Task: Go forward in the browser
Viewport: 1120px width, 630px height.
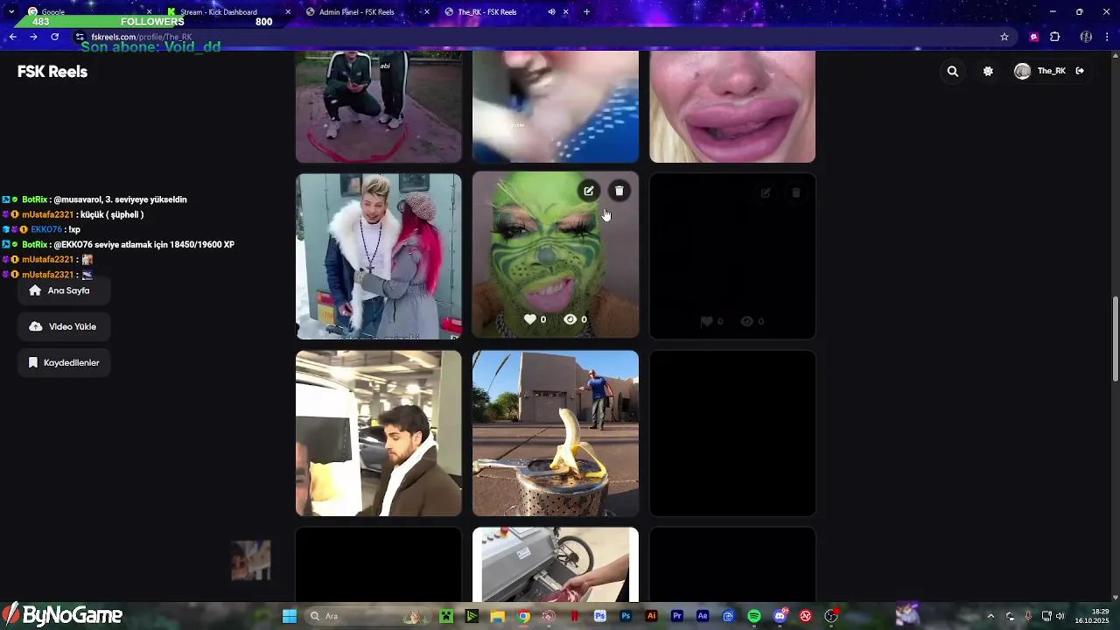Action: click(33, 37)
